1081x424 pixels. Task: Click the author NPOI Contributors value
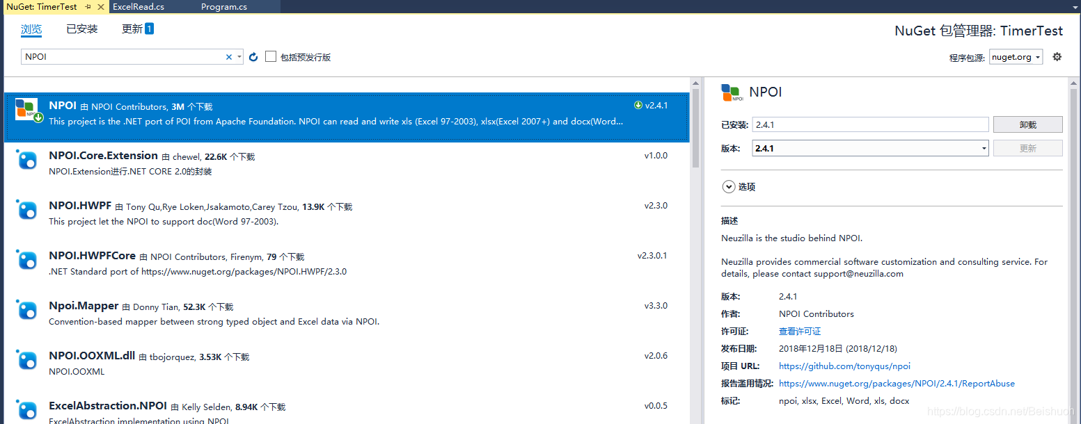pyautogui.click(x=816, y=314)
